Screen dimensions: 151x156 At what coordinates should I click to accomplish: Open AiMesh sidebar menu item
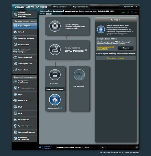click(25, 32)
